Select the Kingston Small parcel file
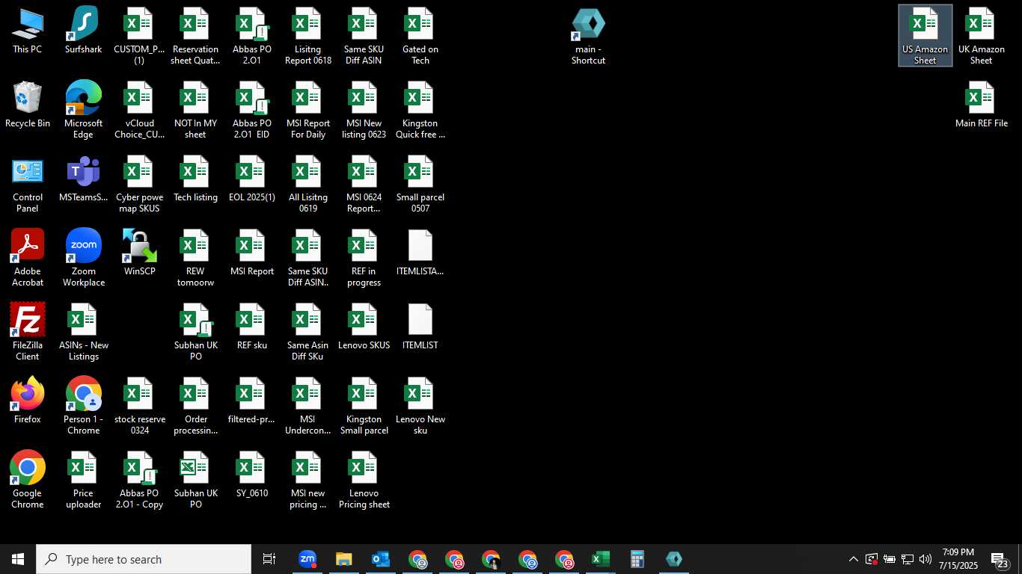The height and width of the screenshot is (574, 1022). pyautogui.click(x=364, y=407)
